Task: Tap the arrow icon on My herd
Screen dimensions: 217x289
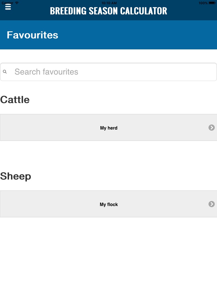Action: [x=212, y=128]
